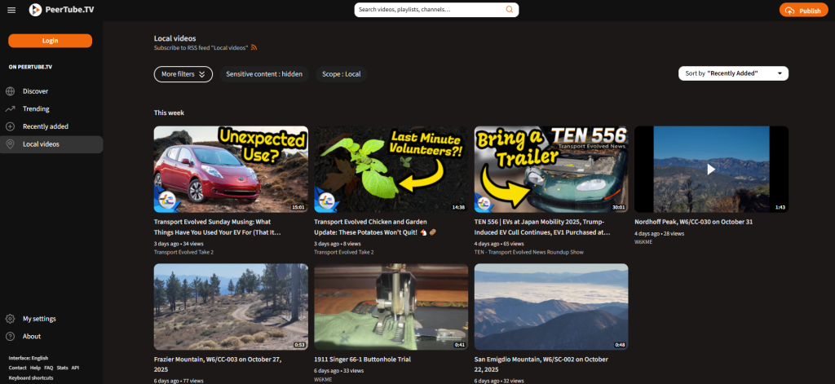The width and height of the screenshot is (835, 384).
Task: Click the Local videos pin icon
Action: [10, 144]
